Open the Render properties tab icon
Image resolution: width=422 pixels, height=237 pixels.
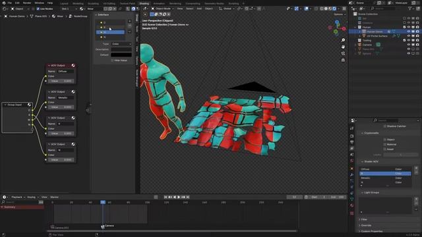point(351,136)
